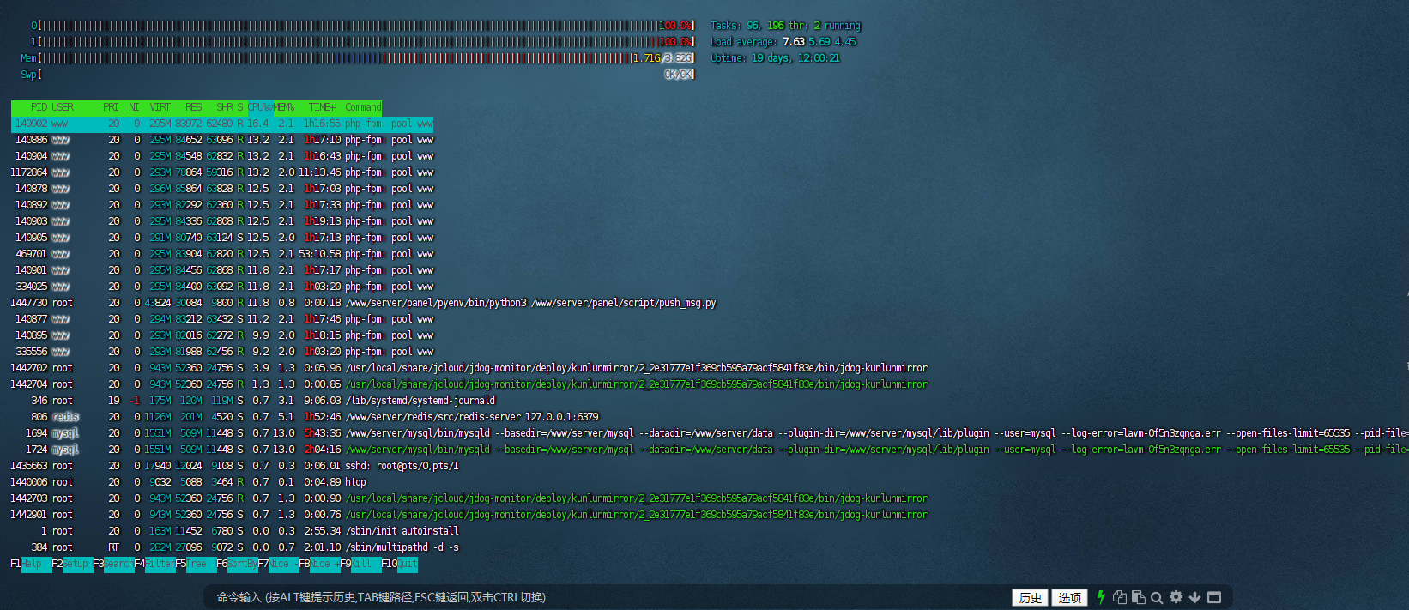Click the Swp meter bar
1409x610 pixels.
coord(358,75)
